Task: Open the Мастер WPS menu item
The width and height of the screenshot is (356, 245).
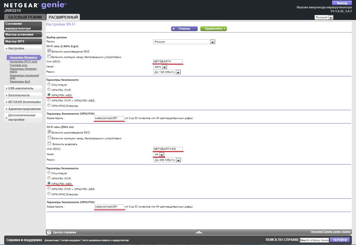Action: click(23, 41)
